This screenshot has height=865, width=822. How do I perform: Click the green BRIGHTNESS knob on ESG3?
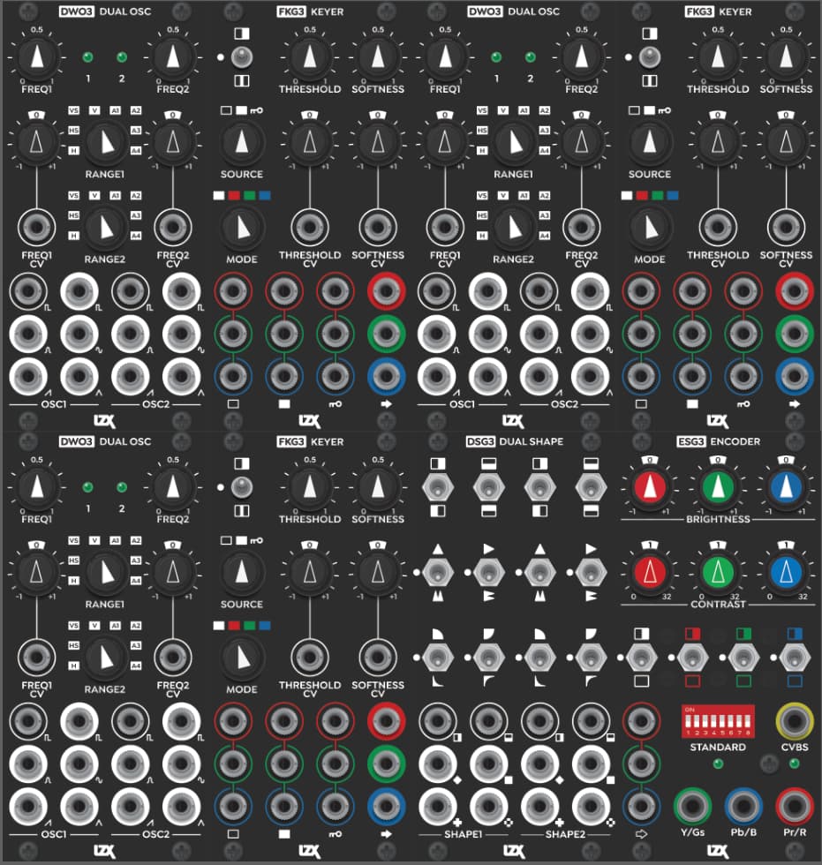[718, 487]
